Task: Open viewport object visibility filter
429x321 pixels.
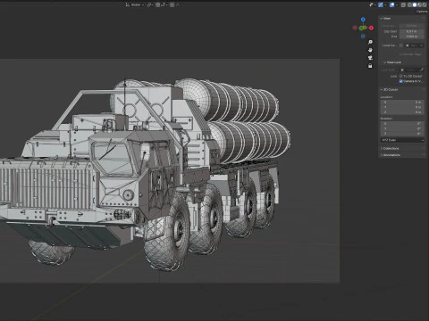Action: tap(373, 4)
